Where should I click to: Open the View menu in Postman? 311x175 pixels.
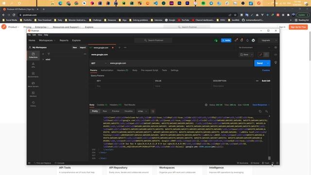click(40, 35)
